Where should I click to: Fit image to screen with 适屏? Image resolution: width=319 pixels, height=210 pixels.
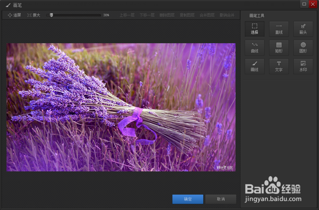(14, 15)
